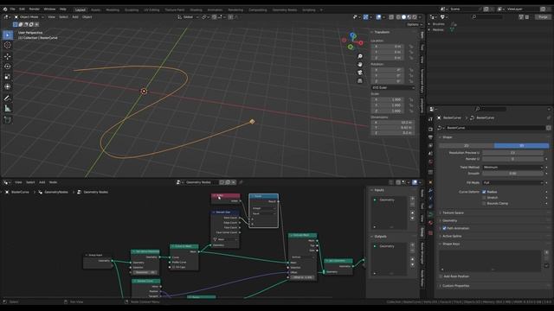Select the 2D shape button
Screen dimensions: 554x311
coord(467,146)
